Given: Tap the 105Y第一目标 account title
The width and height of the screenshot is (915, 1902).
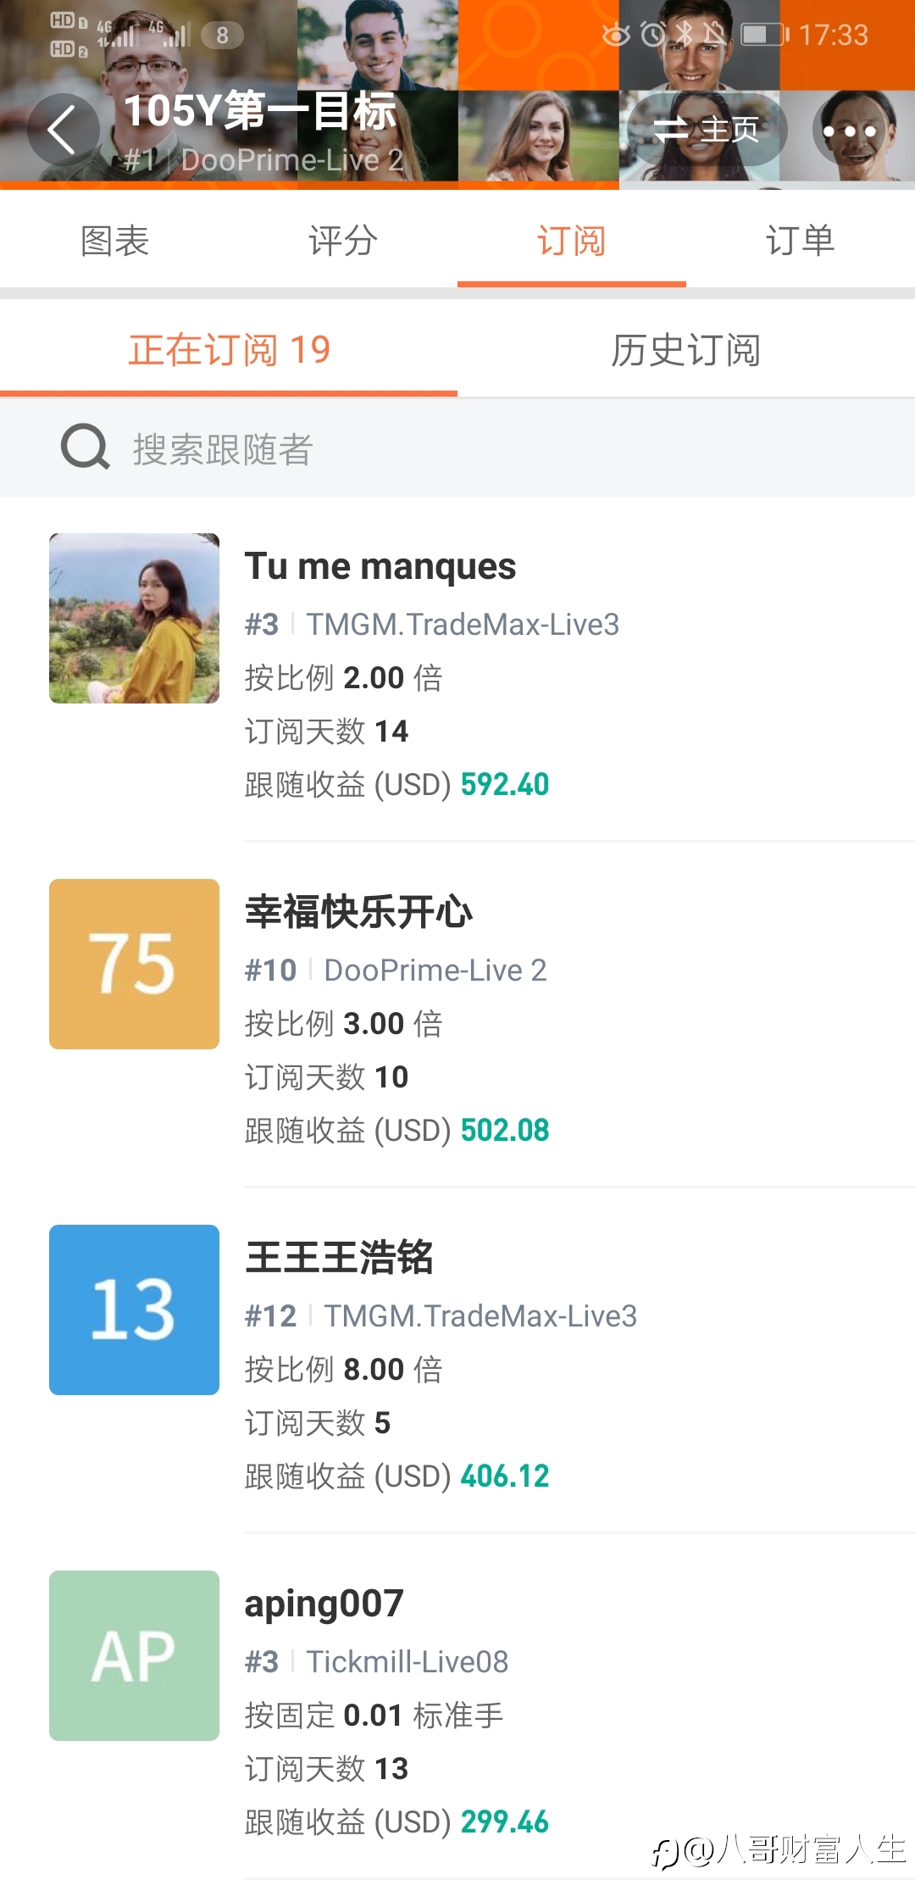Looking at the screenshot, I should (x=260, y=111).
